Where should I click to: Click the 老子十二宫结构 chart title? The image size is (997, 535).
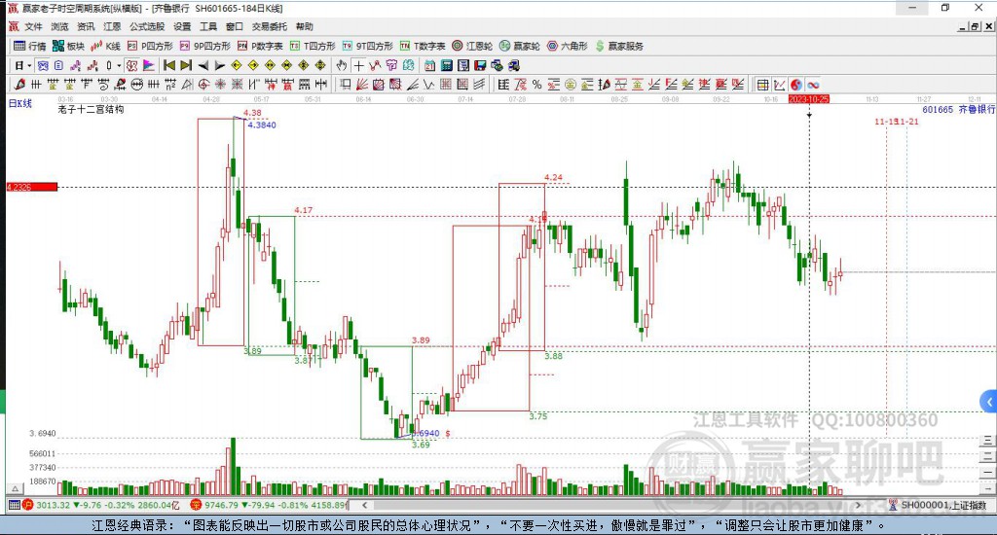pyautogui.click(x=91, y=109)
